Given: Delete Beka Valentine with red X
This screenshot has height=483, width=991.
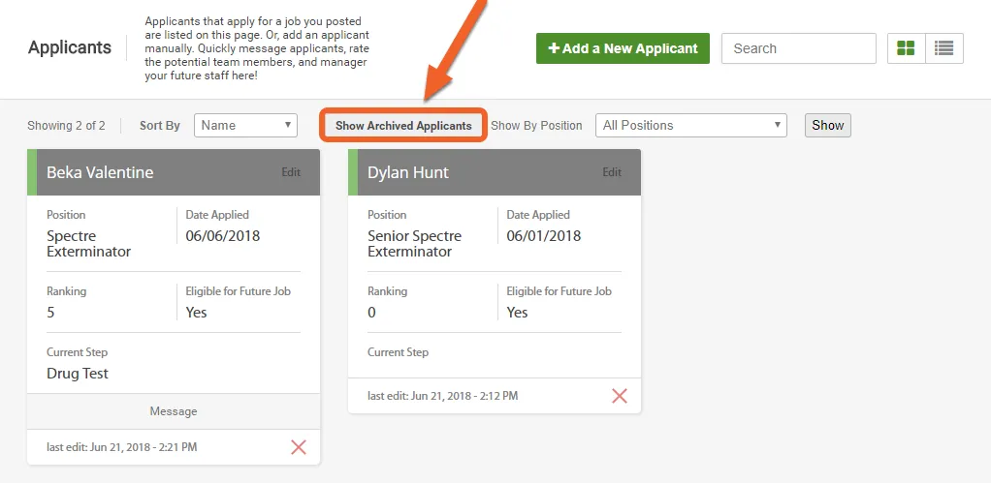Looking at the screenshot, I should [x=299, y=447].
